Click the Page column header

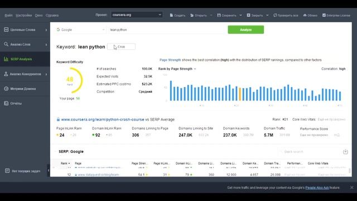click(78, 164)
